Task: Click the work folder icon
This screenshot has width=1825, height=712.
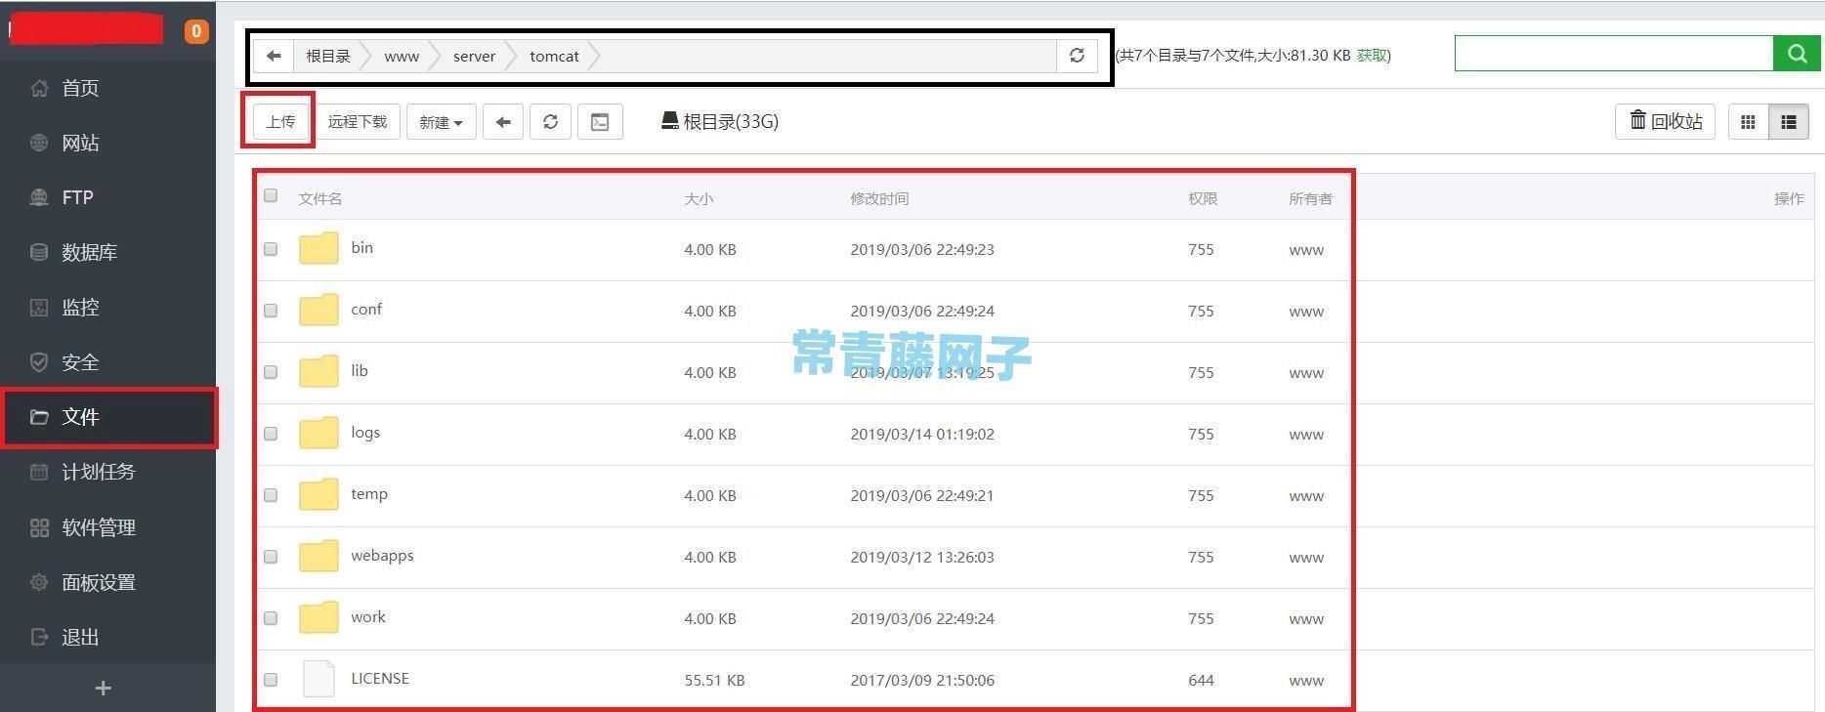Action: click(318, 617)
